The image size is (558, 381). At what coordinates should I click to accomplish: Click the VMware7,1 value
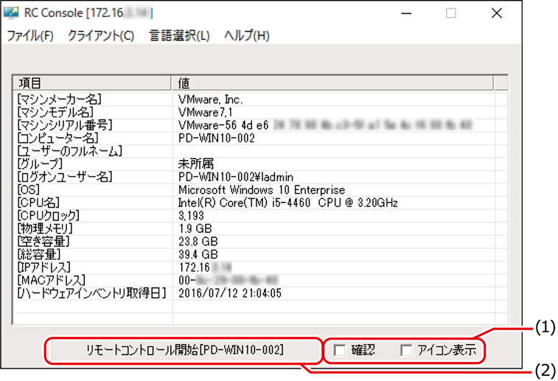pyautogui.click(x=206, y=113)
